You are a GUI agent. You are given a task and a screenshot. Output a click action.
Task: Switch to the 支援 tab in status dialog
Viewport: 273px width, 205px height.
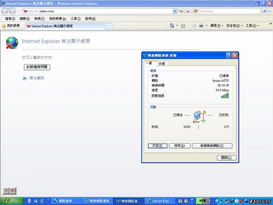click(x=162, y=64)
